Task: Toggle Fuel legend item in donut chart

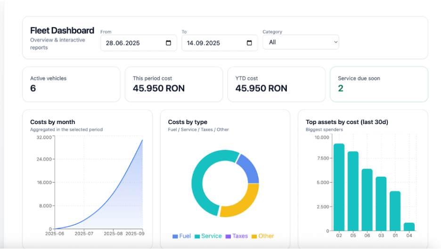Action: tap(182, 236)
